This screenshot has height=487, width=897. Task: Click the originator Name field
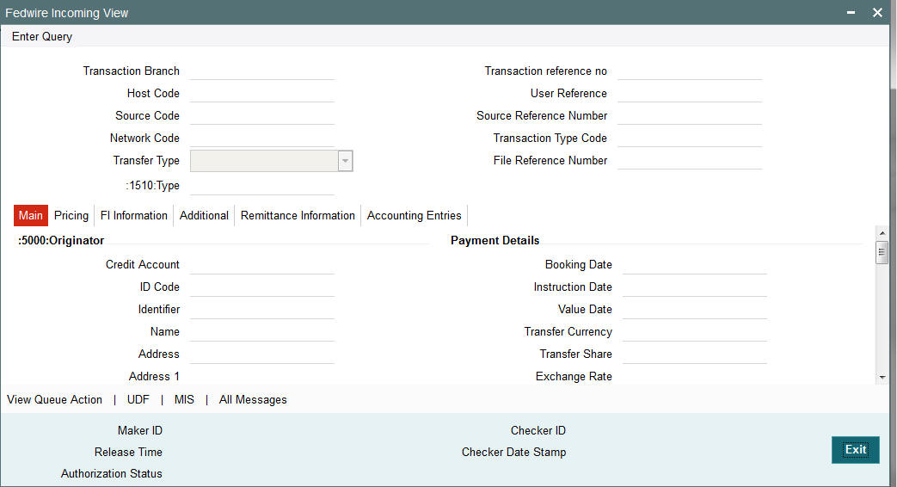262,332
